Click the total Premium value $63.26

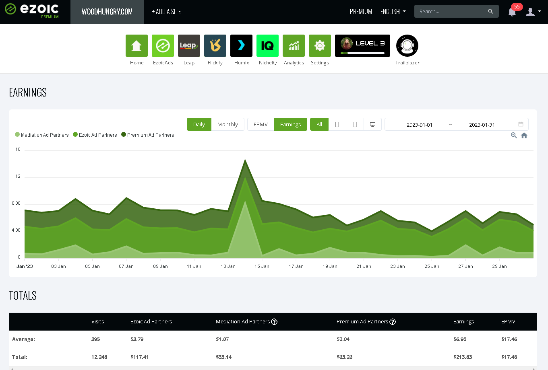point(344,357)
